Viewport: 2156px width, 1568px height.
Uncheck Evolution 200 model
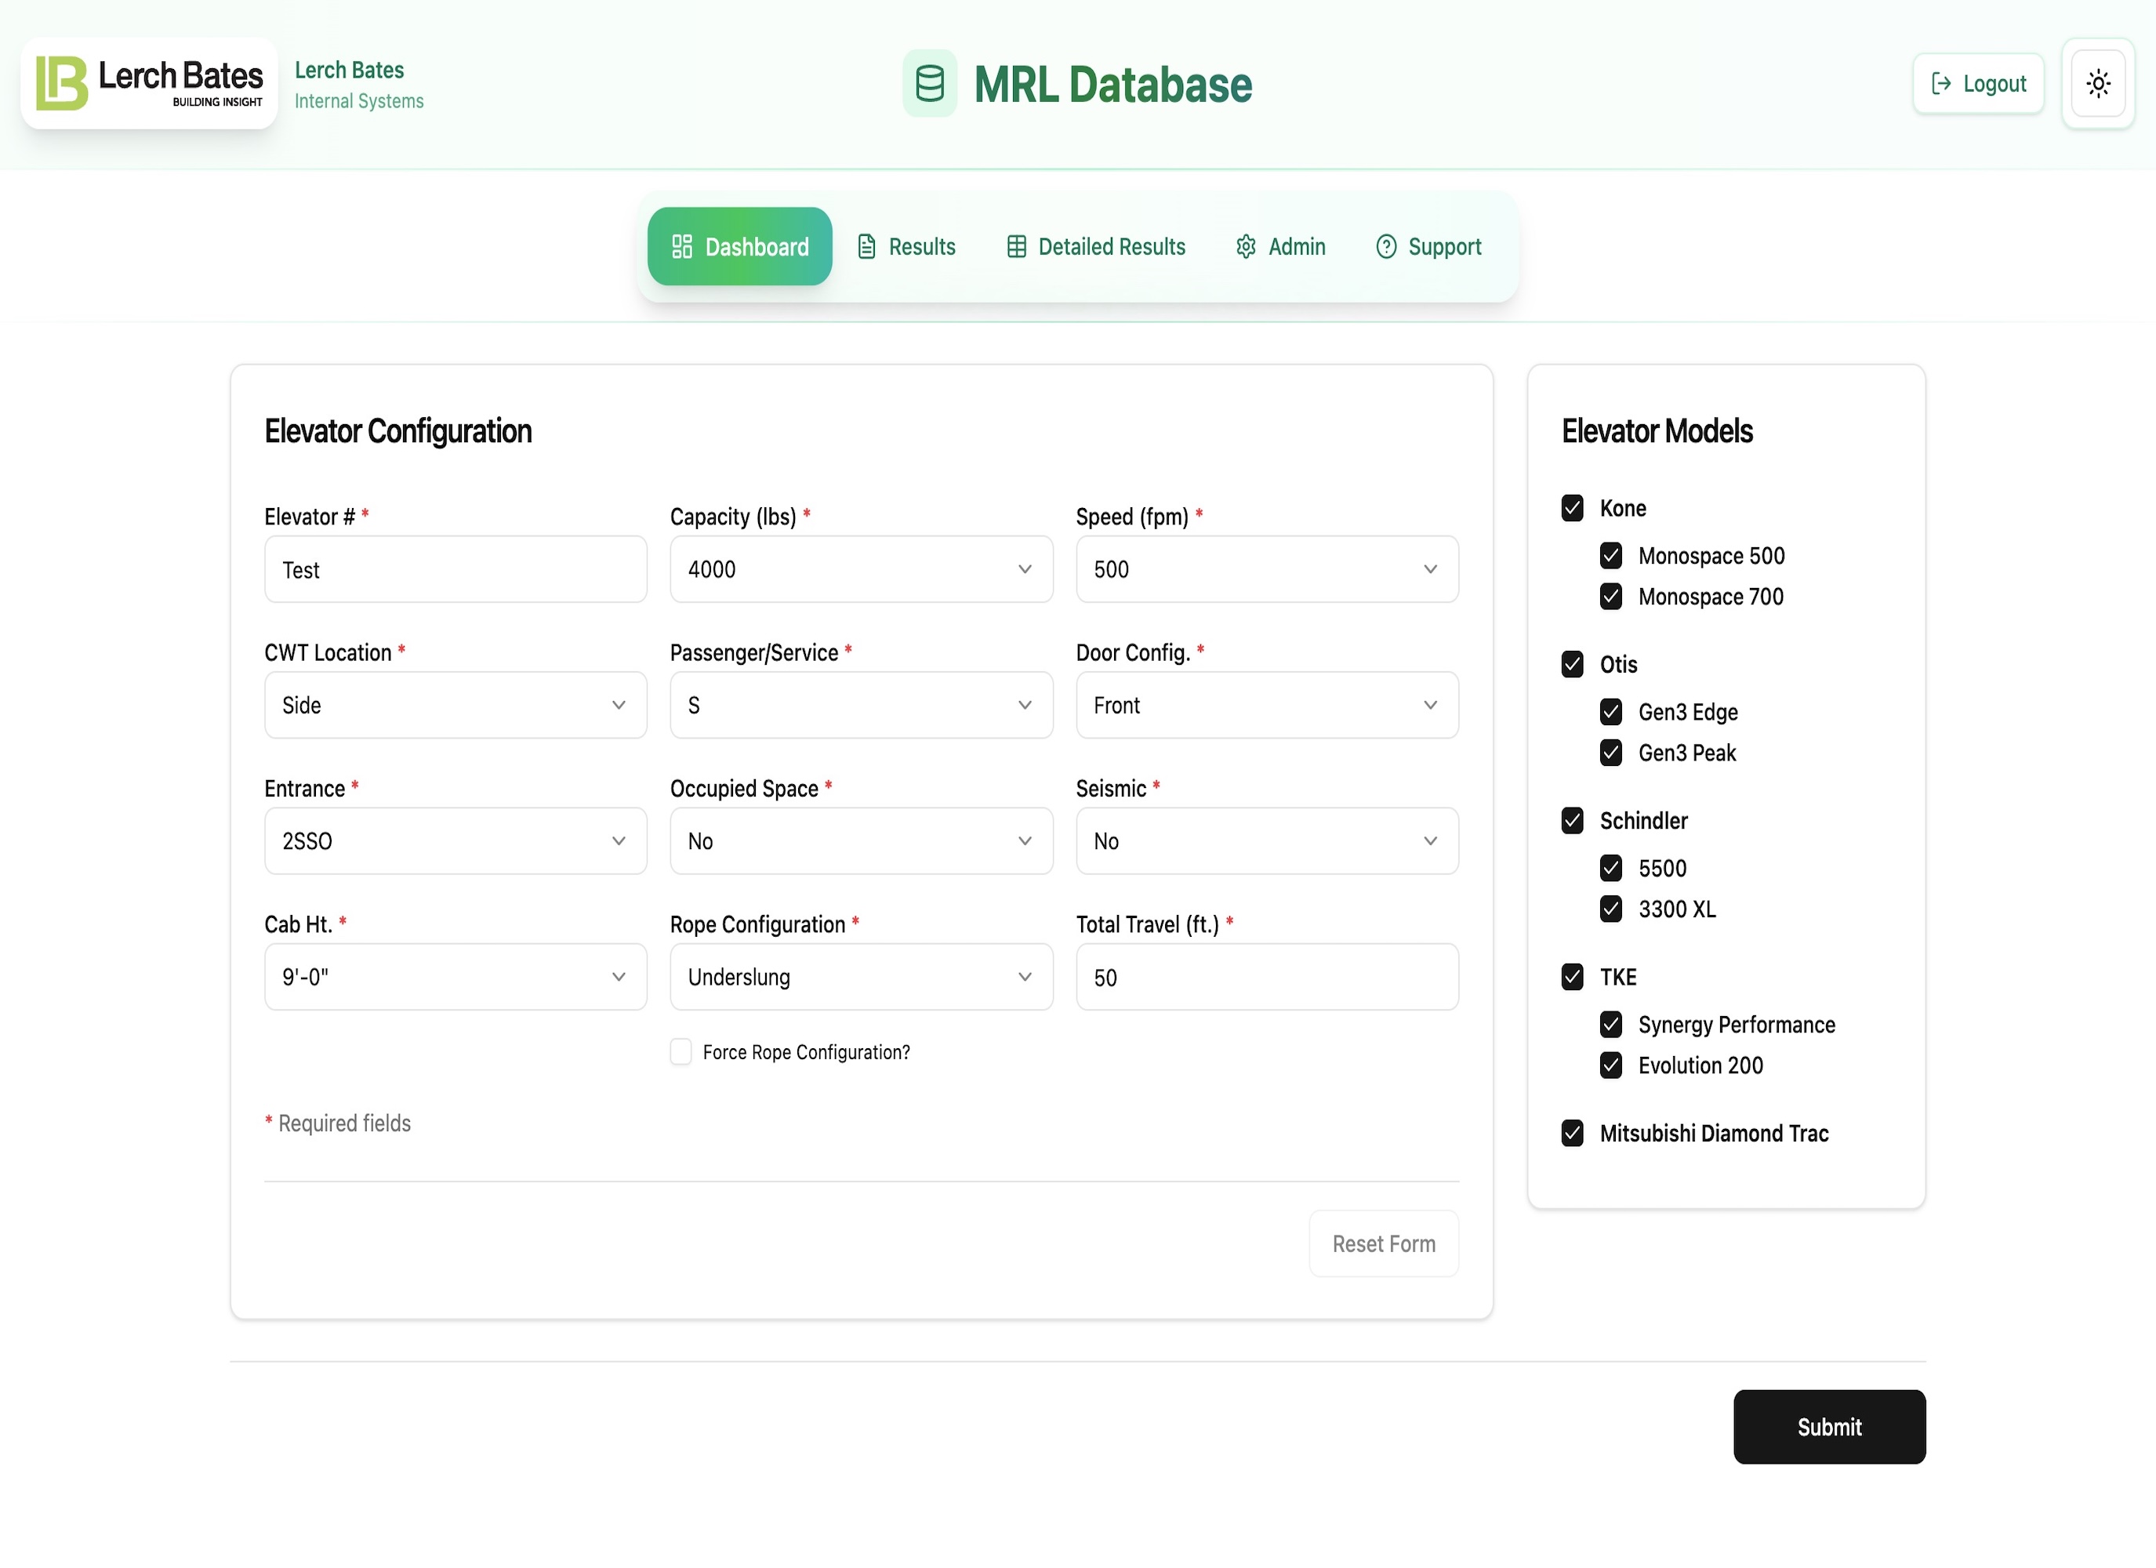coord(1610,1065)
